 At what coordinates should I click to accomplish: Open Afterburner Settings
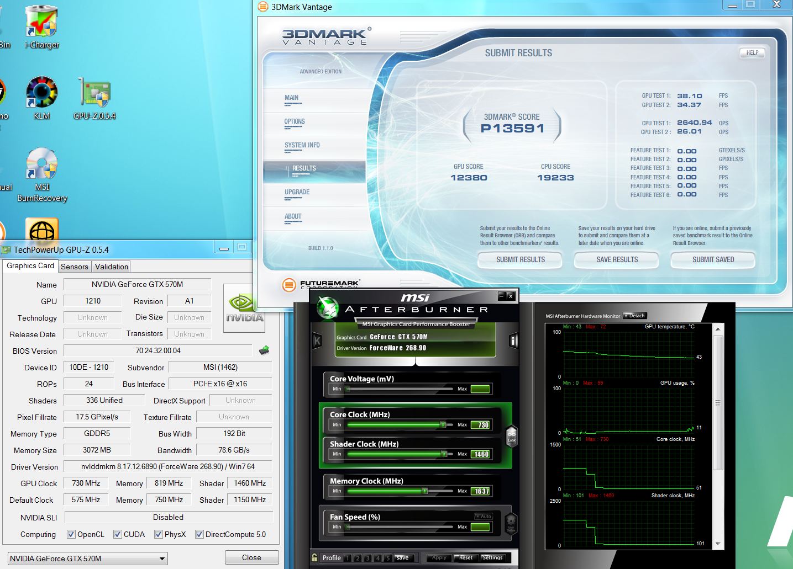coord(492,557)
